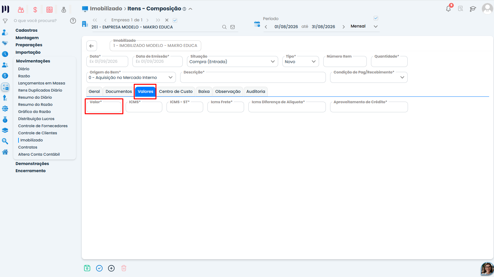The width and height of the screenshot is (494, 277).
Task: Open the user profile avatar
Action: [x=487, y=9]
